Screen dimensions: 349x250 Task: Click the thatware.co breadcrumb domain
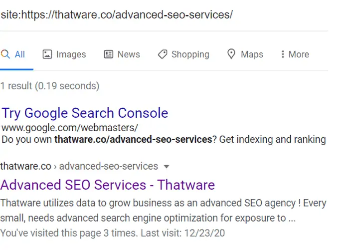click(x=25, y=166)
